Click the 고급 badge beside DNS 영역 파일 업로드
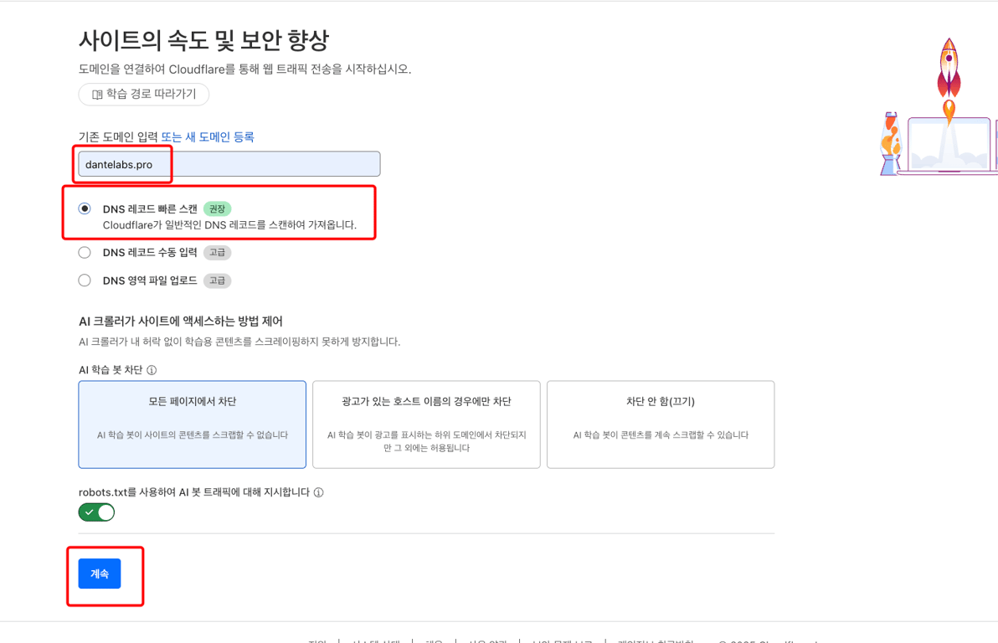Screen dimensions: 998x643 click(217, 280)
